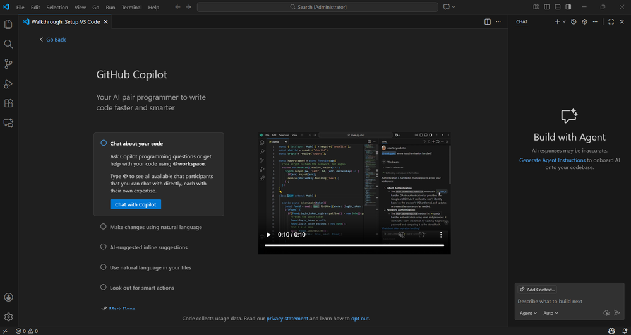Open the Accounts icon in activity bar
The image size is (631, 335).
coord(8,297)
